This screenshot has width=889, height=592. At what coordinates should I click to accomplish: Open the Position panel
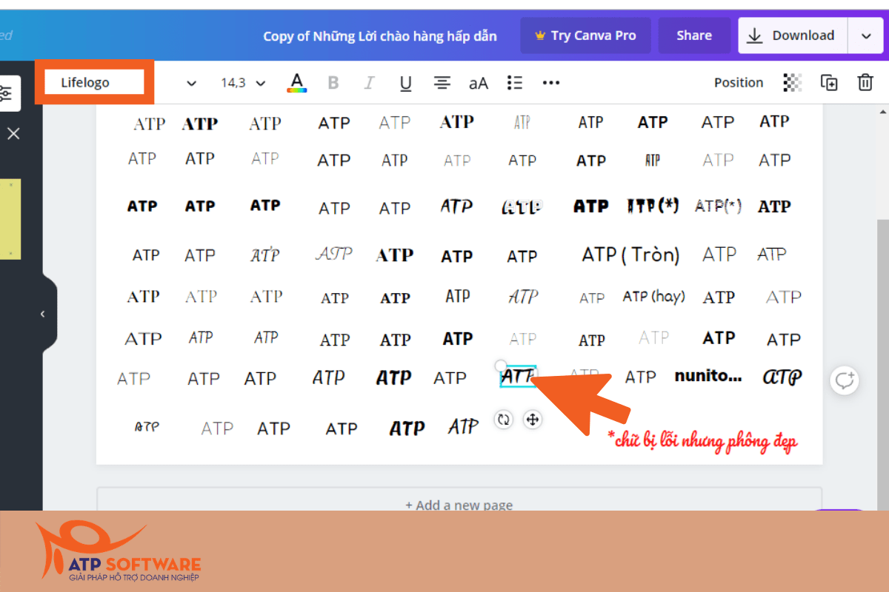point(739,83)
